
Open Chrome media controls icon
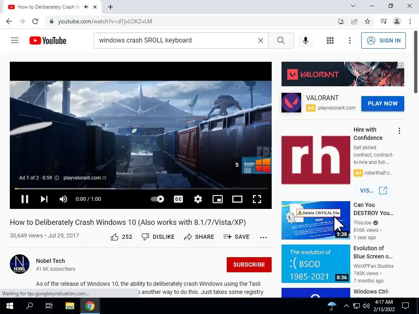(384, 21)
